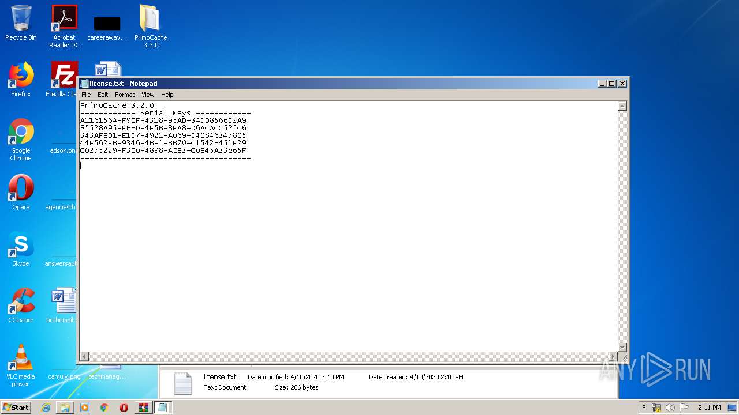Maximize the Notepad window
The height and width of the screenshot is (415, 739).
[x=612, y=84]
